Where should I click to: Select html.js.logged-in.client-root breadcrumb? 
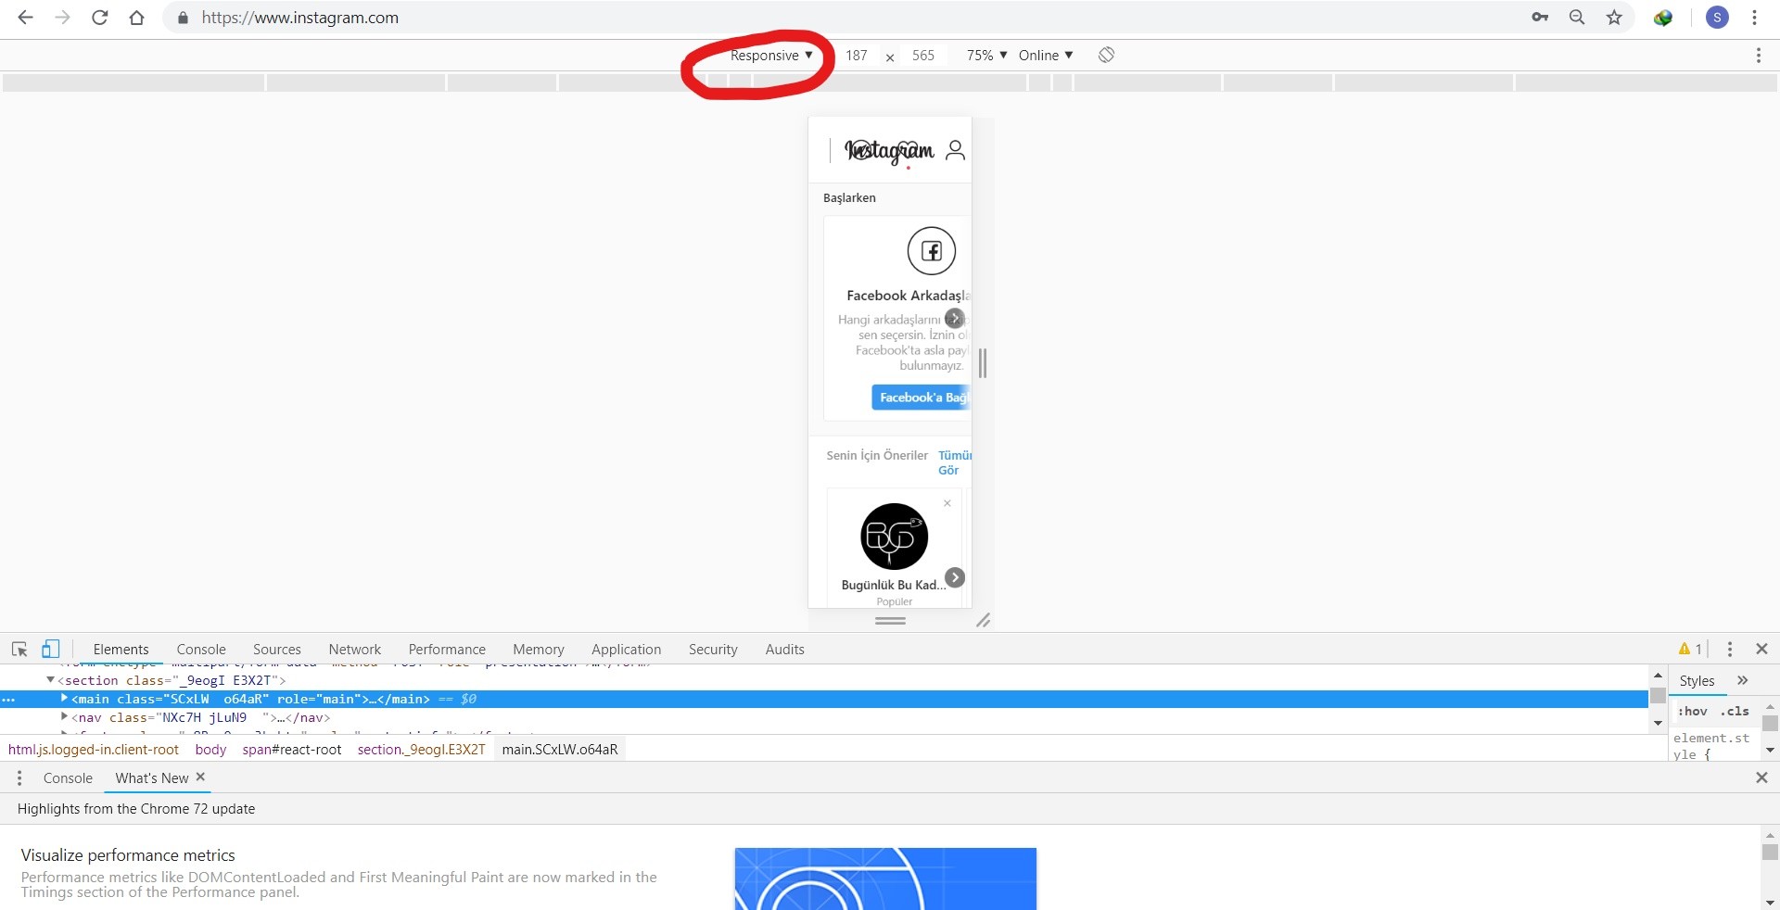pos(94,749)
